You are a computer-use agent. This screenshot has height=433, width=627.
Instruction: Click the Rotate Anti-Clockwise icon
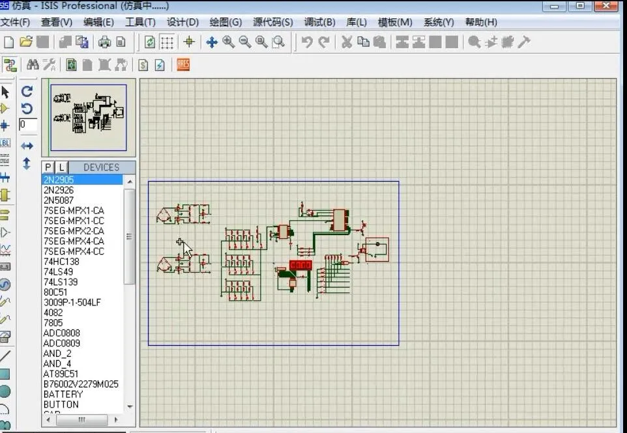[27, 109]
